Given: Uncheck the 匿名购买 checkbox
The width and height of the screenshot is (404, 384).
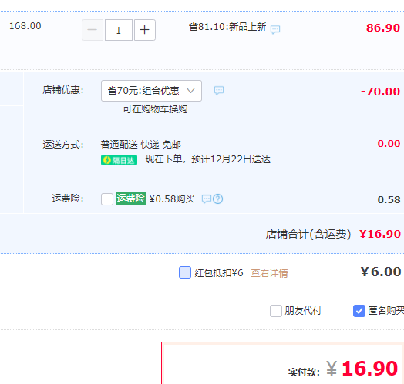Looking at the screenshot, I should [x=359, y=311].
